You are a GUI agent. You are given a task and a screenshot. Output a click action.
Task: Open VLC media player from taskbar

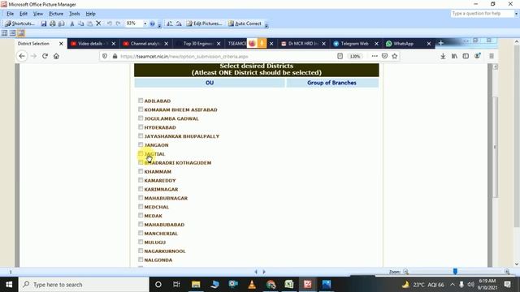pyautogui.click(x=252, y=285)
